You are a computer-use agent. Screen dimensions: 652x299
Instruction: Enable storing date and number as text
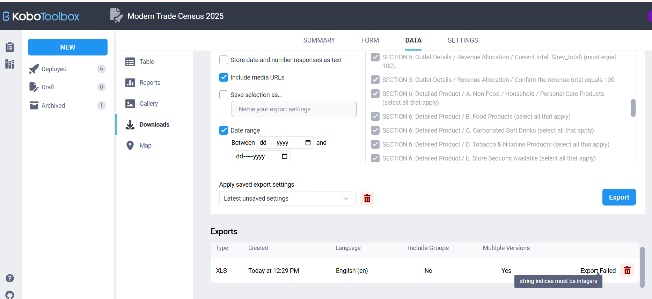point(224,60)
